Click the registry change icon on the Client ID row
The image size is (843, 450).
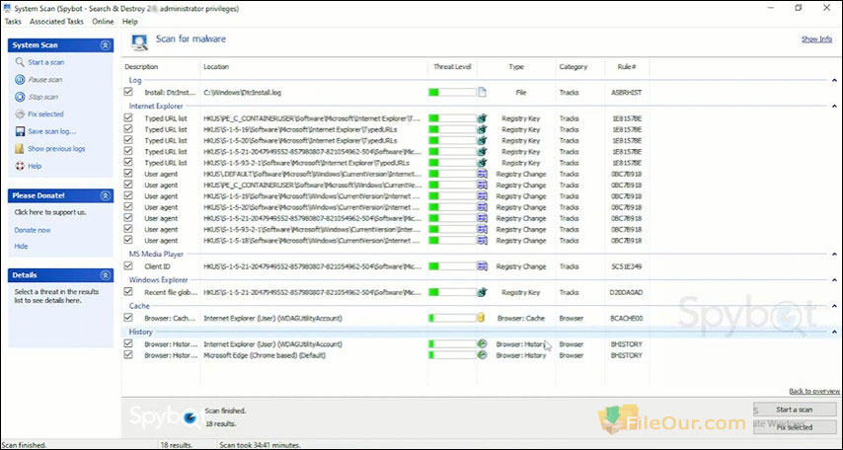pyautogui.click(x=483, y=266)
